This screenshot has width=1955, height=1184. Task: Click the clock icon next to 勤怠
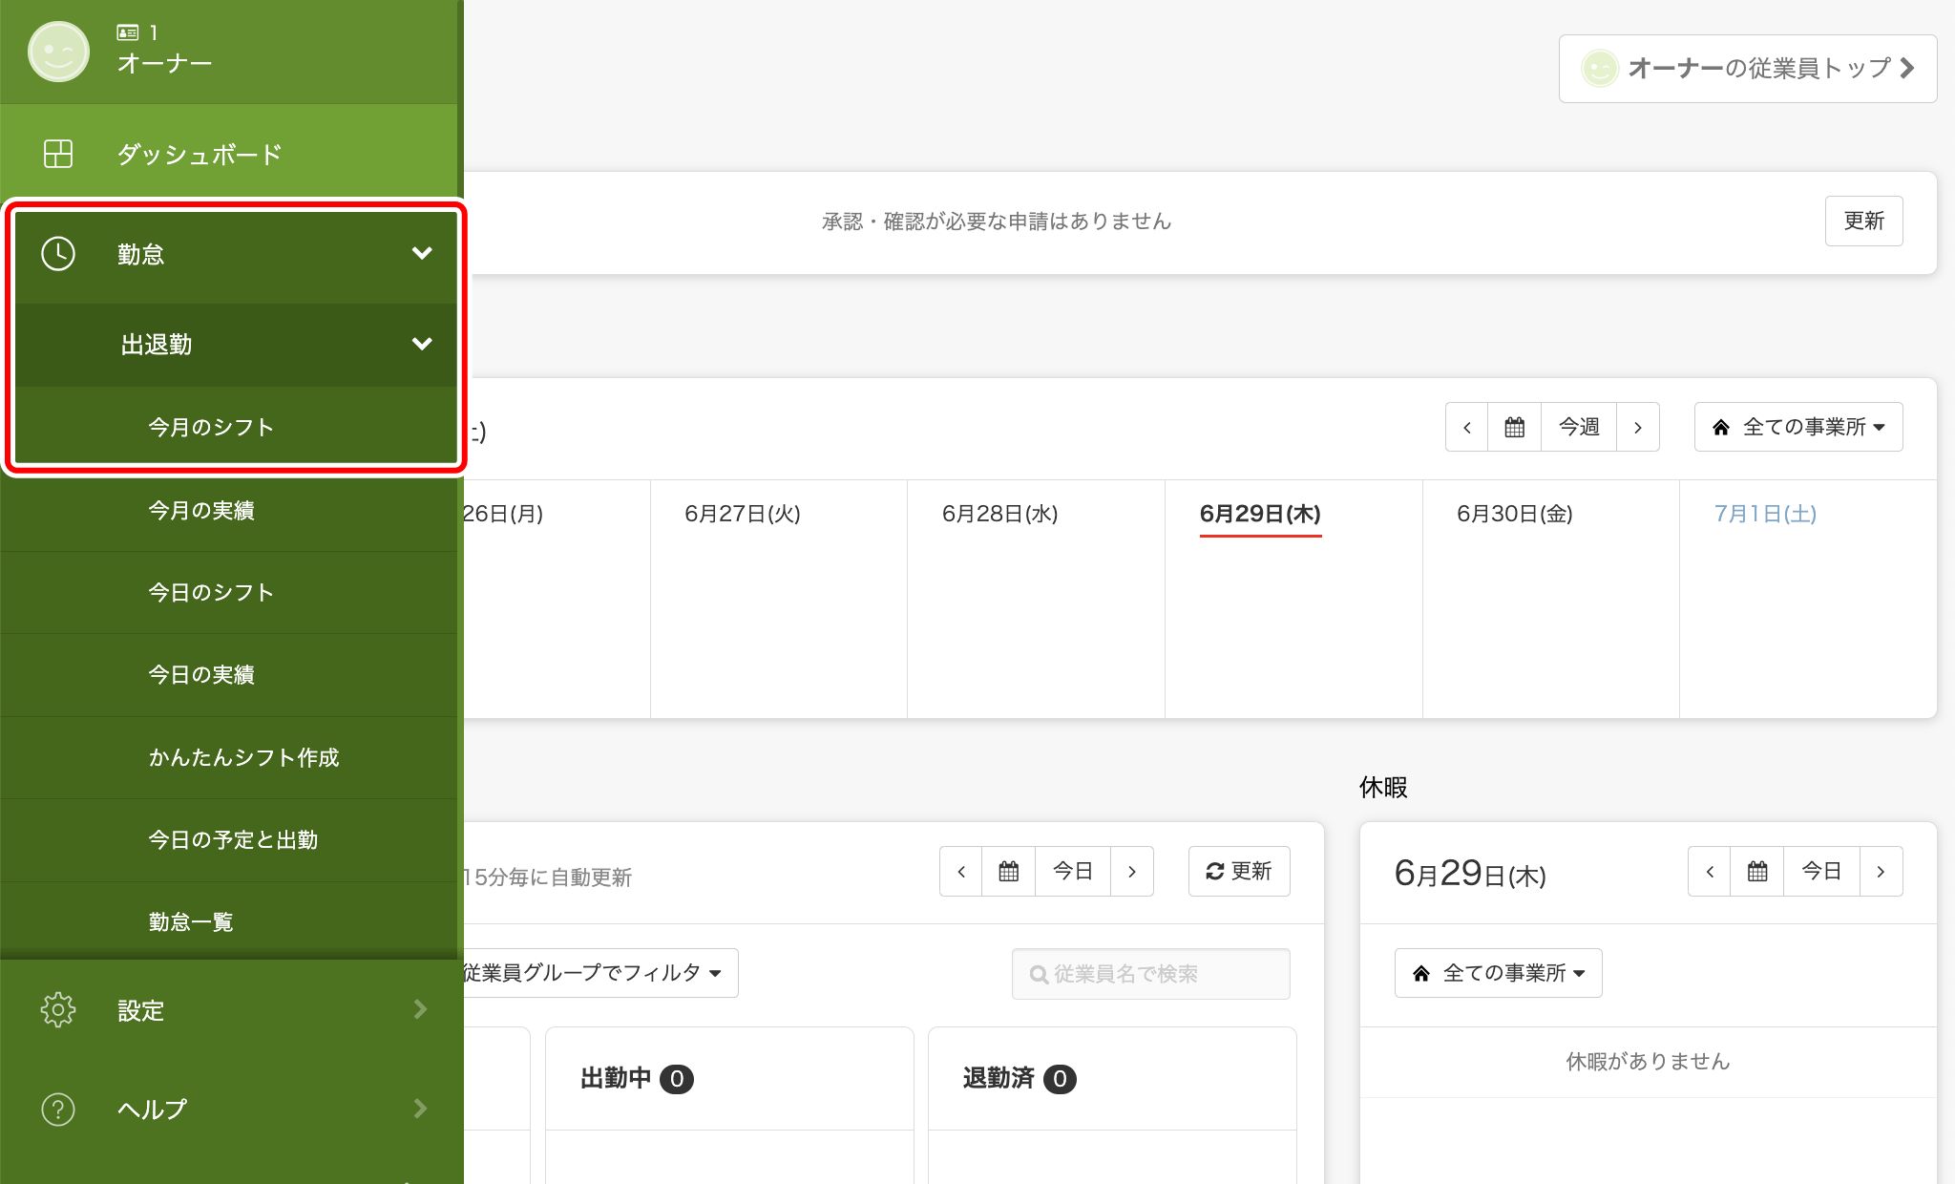pyautogui.click(x=58, y=254)
